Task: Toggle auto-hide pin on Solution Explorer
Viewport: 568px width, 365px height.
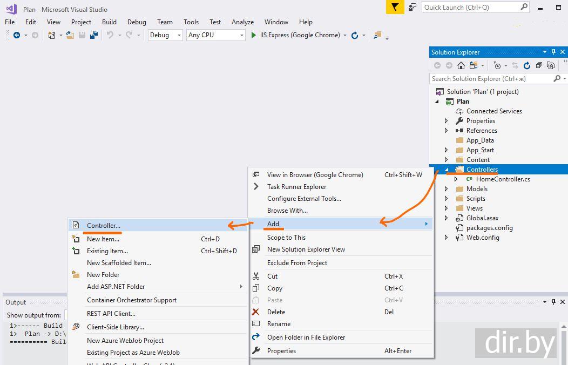Action: tap(553, 52)
